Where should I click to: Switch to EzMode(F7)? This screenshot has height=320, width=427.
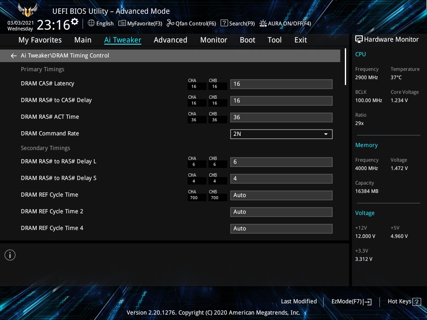[x=351, y=302]
